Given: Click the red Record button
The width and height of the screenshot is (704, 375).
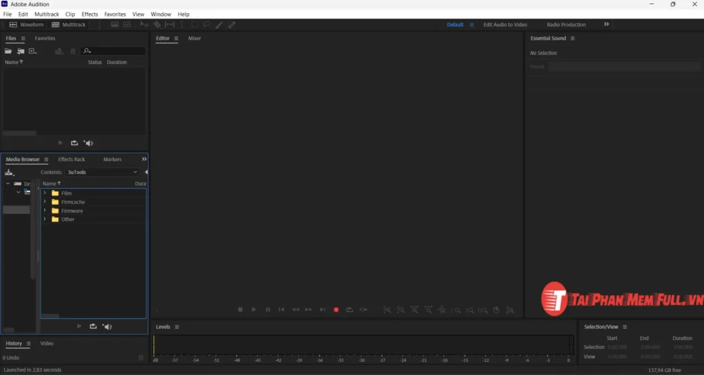Looking at the screenshot, I should (x=335, y=310).
